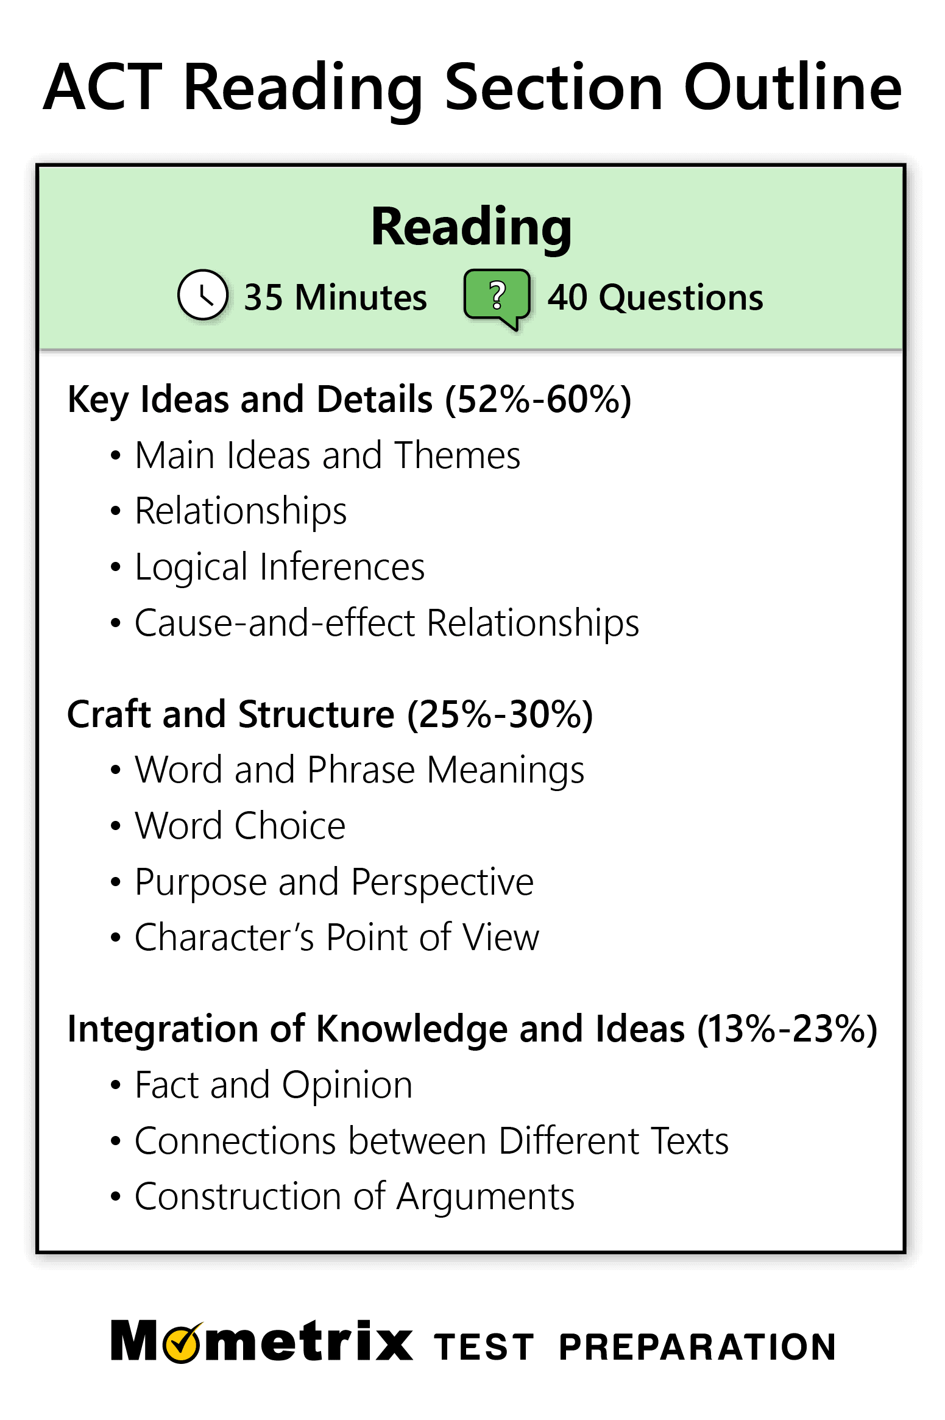Select the Purpose and Perspective item
945x1420 pixels.
[x=334, y=882]
